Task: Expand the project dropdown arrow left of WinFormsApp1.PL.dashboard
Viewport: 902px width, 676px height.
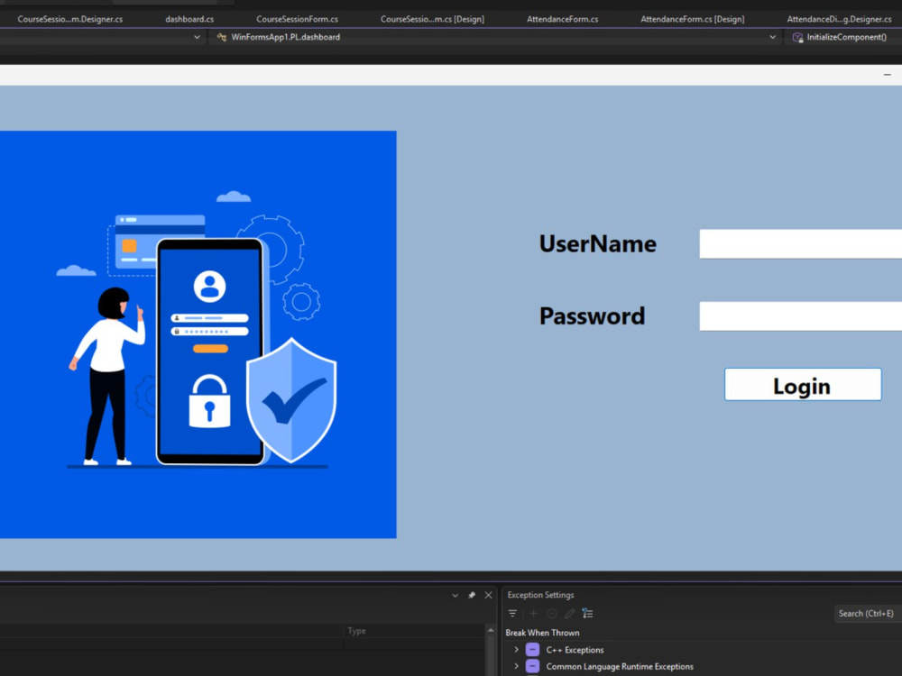Action: pyautogui.click(x=197, y=37)
